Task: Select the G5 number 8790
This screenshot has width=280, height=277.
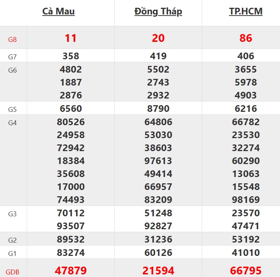Action: 158,109
